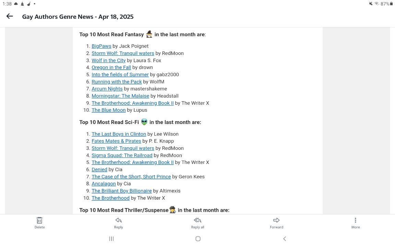Open recent apps in the navigation bar
Screen dimensions: 395x246
111,239
